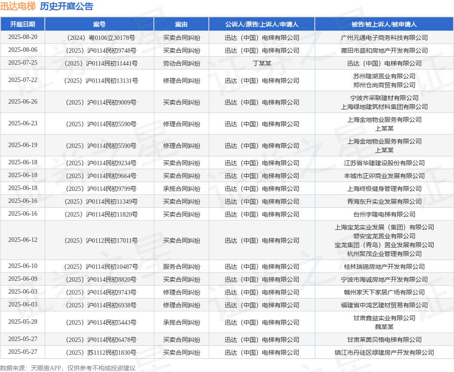Click defendant 宁波齐采联建材有限公司
454x372 pixels.
(384, 98)
